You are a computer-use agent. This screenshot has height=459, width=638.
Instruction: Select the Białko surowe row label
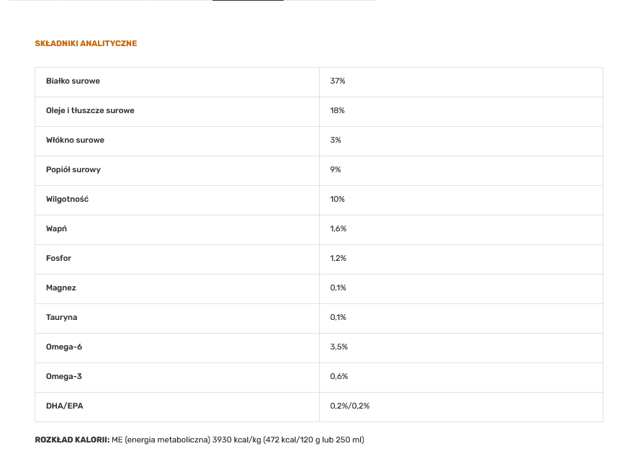[73, 81]
